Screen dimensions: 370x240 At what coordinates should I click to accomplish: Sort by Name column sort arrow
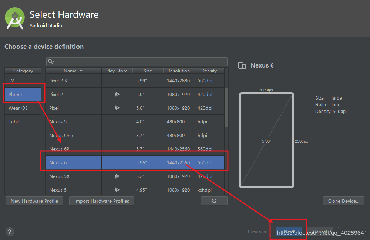tap(81, 71)
